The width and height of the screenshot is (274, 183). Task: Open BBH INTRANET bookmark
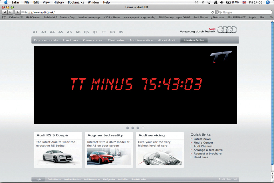[236, 17]
